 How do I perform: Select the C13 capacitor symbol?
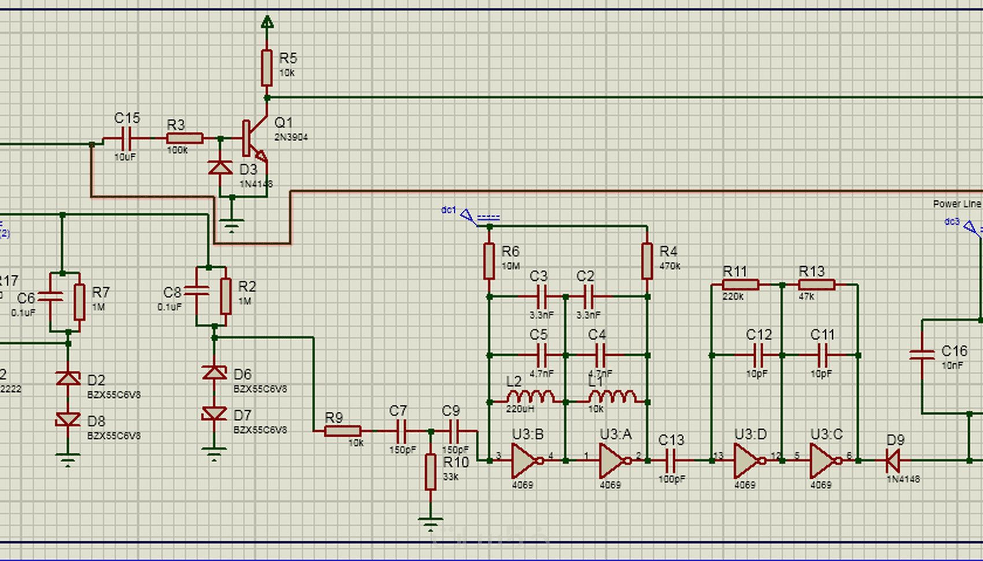point(671,460)
